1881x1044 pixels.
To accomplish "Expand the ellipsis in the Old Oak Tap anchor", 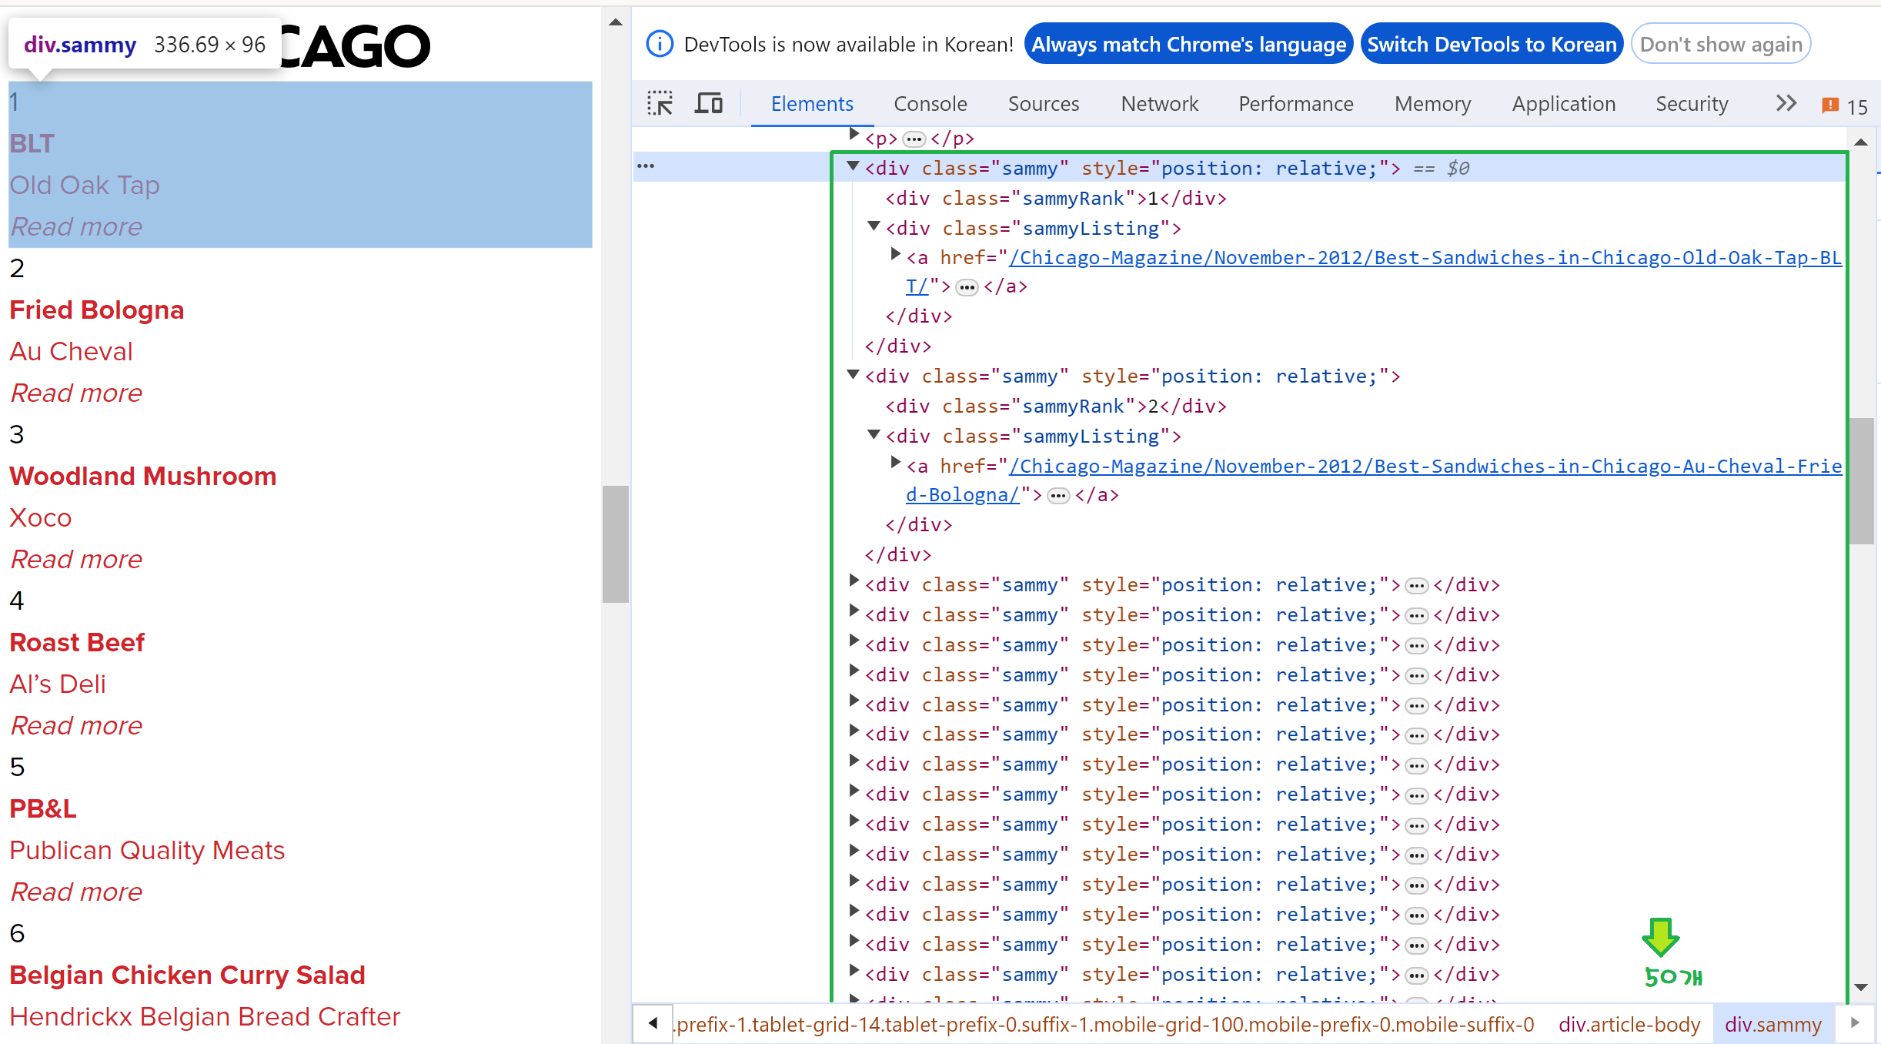I will pyautogui.click(x=967, y=288).
